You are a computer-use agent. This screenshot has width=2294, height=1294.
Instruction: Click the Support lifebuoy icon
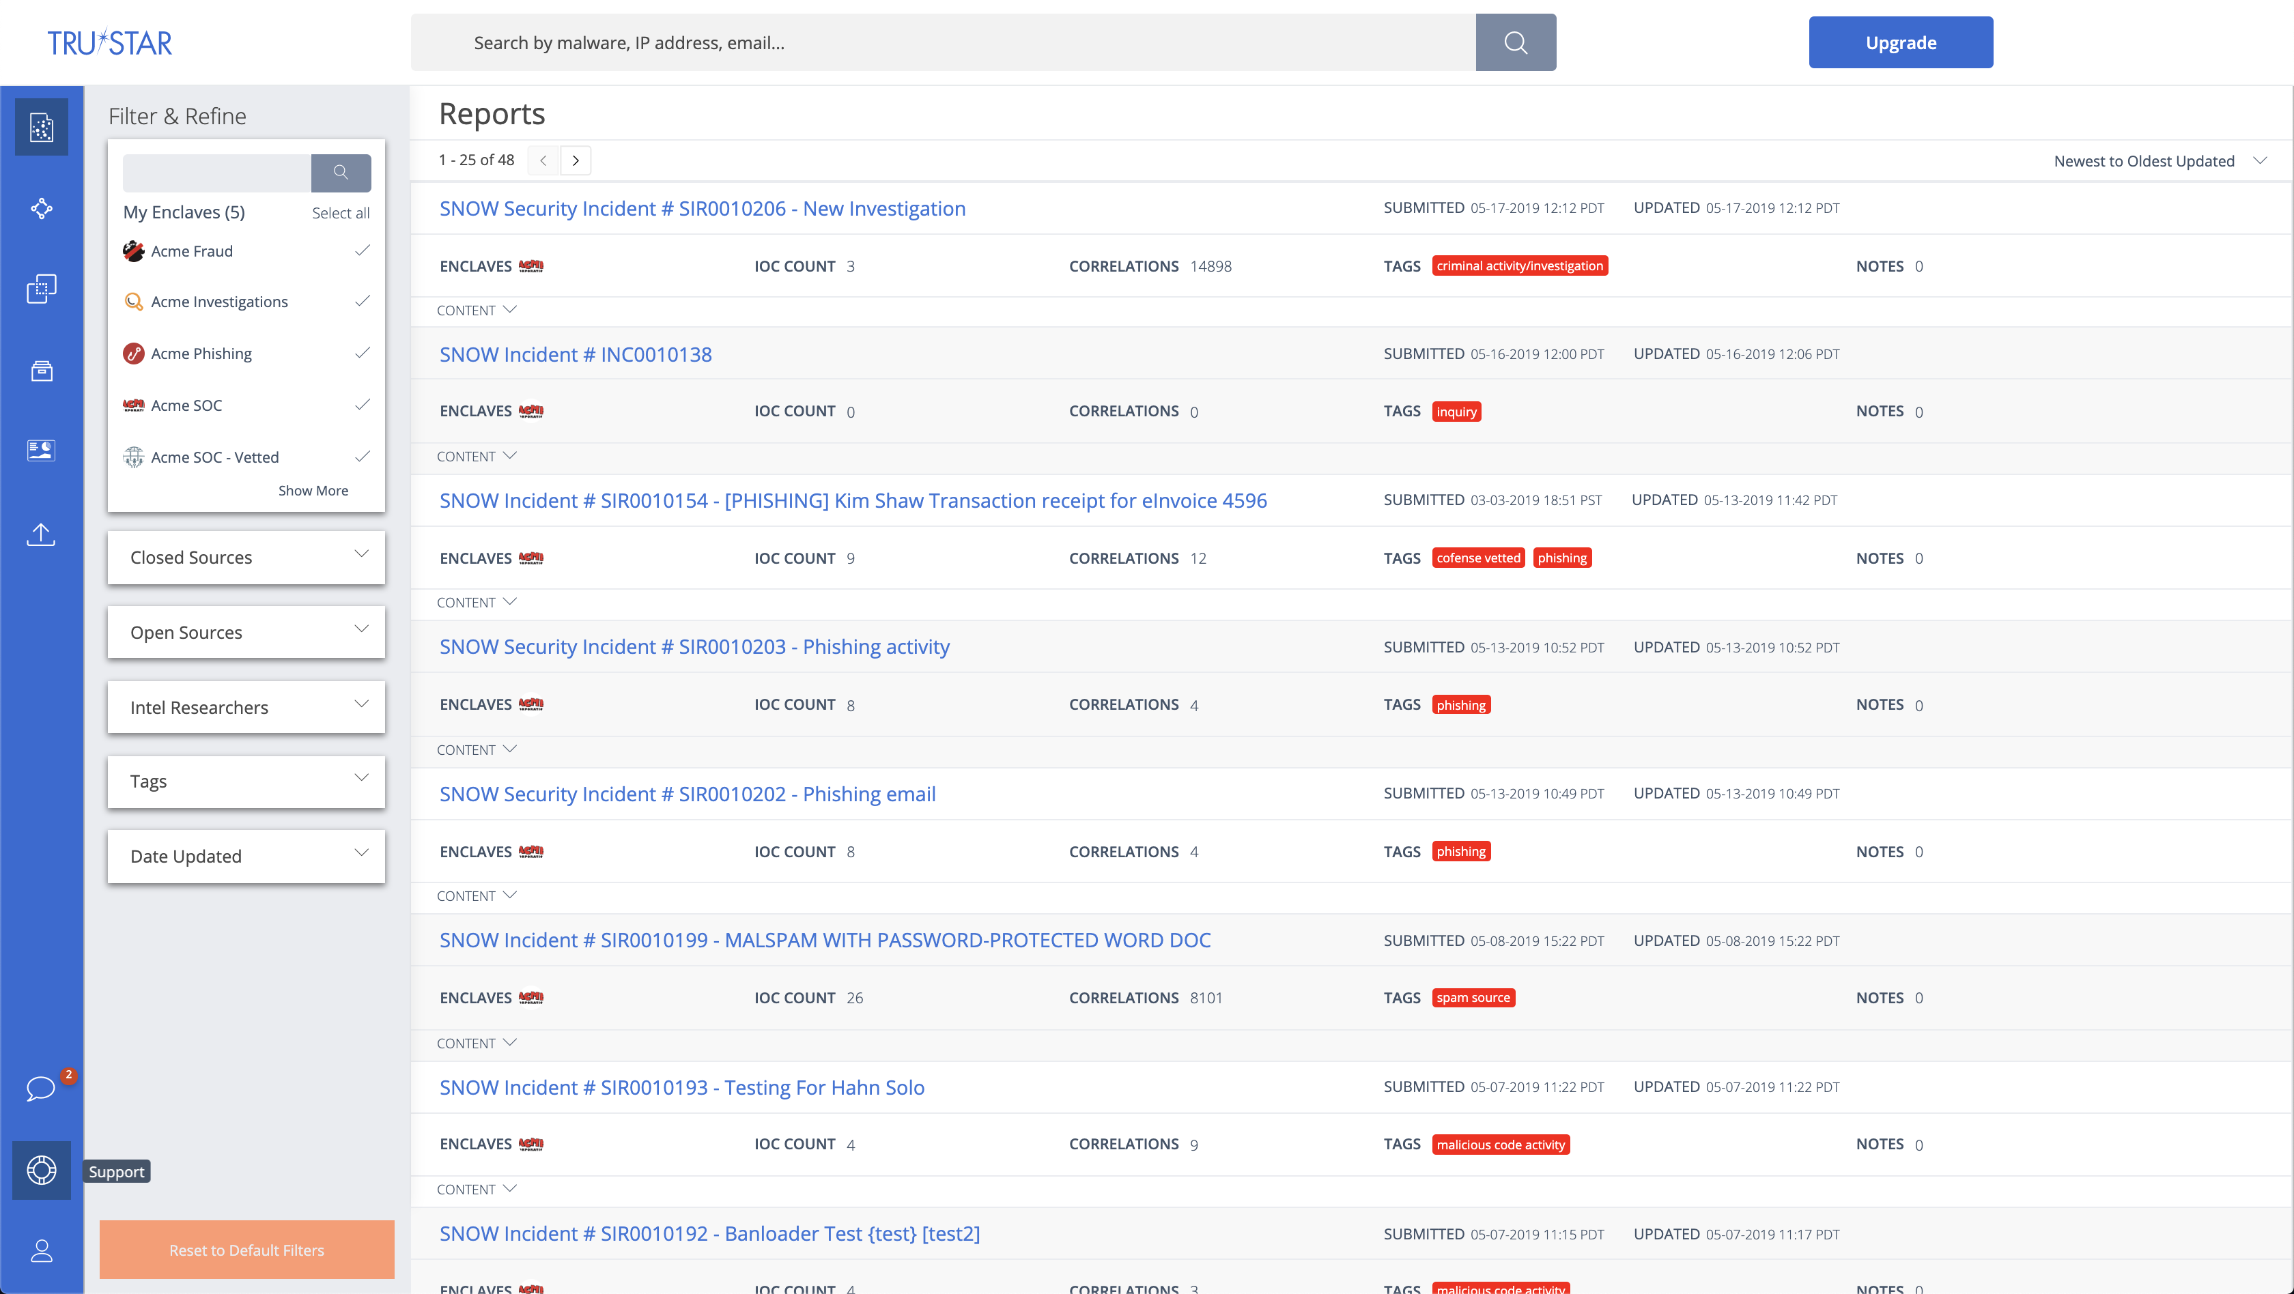tap(42, 1169)
